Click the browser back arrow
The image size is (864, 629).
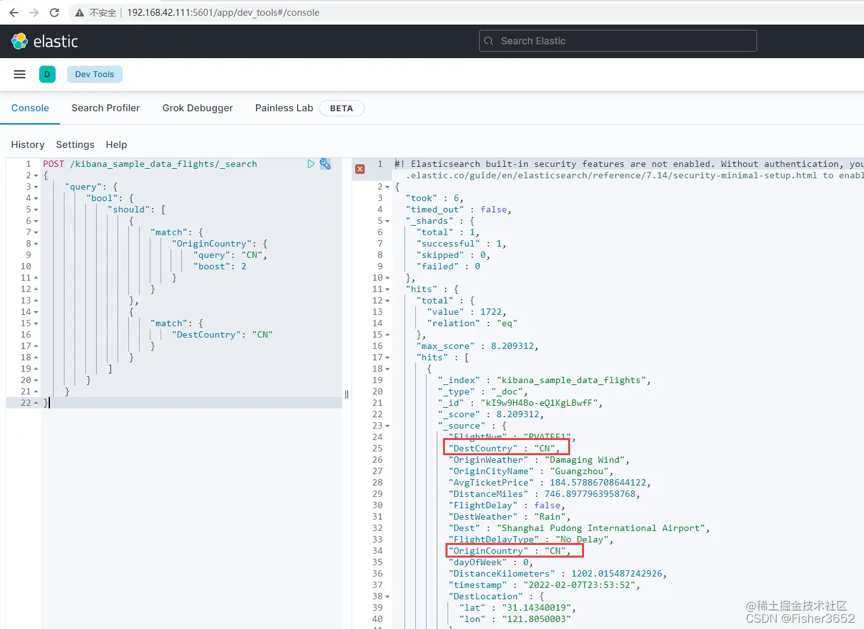(x=14, y=13)
